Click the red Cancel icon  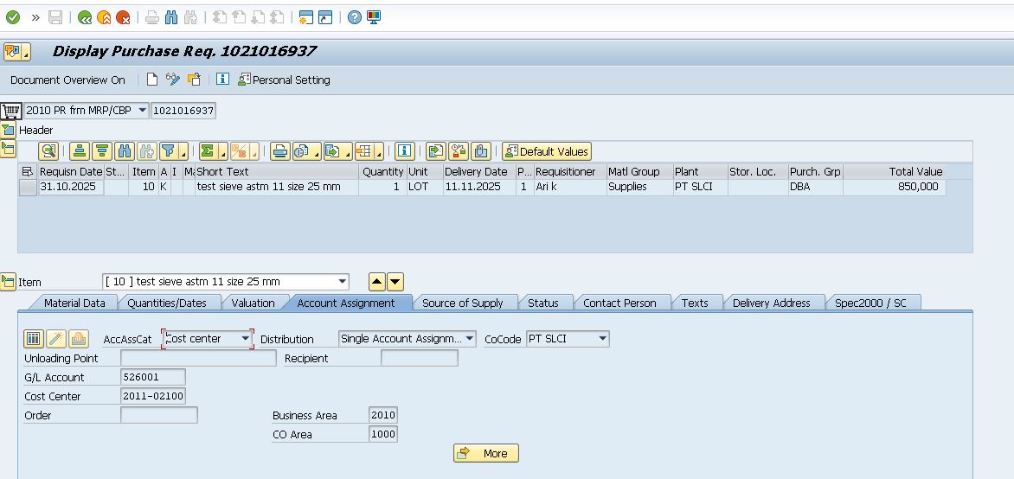click(x=123, y=17)
